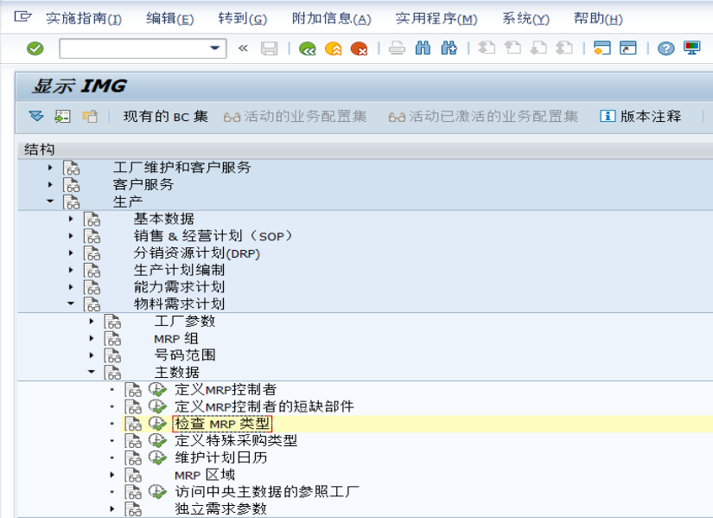This screenshot has width=713, height=518.
Task: Select the 定义特殊采购类型 tree item
Action: tap(236, 441)
